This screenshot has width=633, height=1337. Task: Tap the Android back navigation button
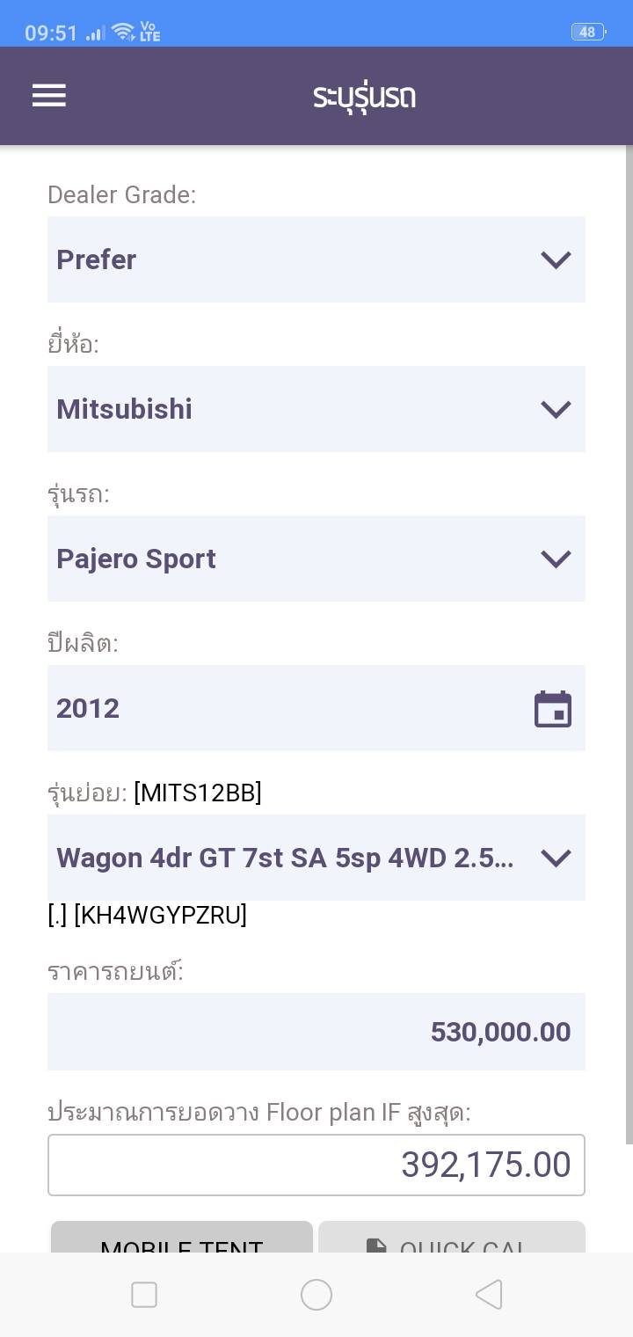tap(489, 1295)
